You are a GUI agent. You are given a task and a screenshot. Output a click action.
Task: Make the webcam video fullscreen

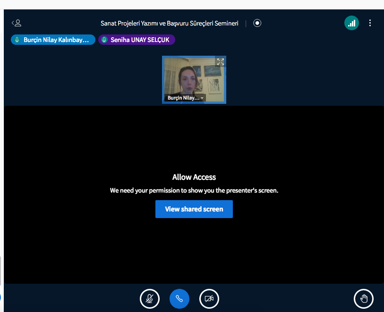(x=220, y=62)
